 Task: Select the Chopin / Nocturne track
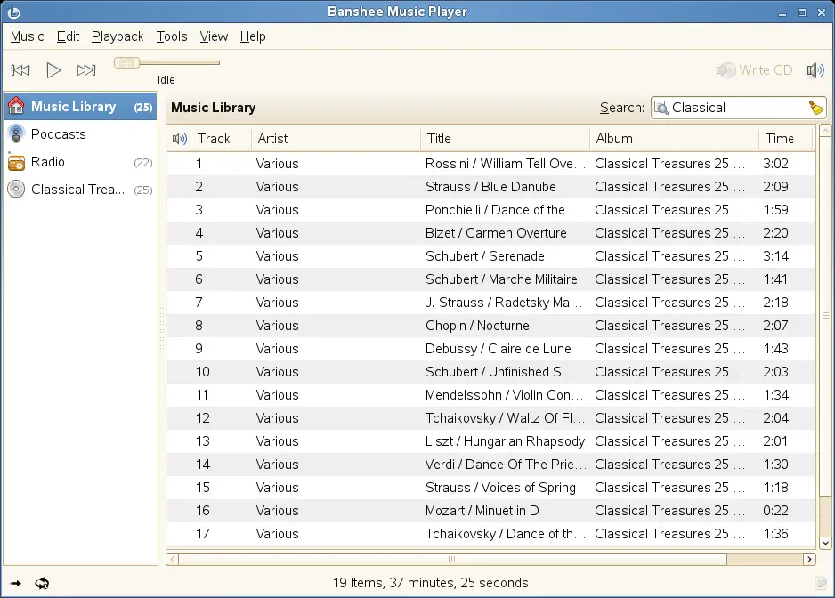coord(477,326)
